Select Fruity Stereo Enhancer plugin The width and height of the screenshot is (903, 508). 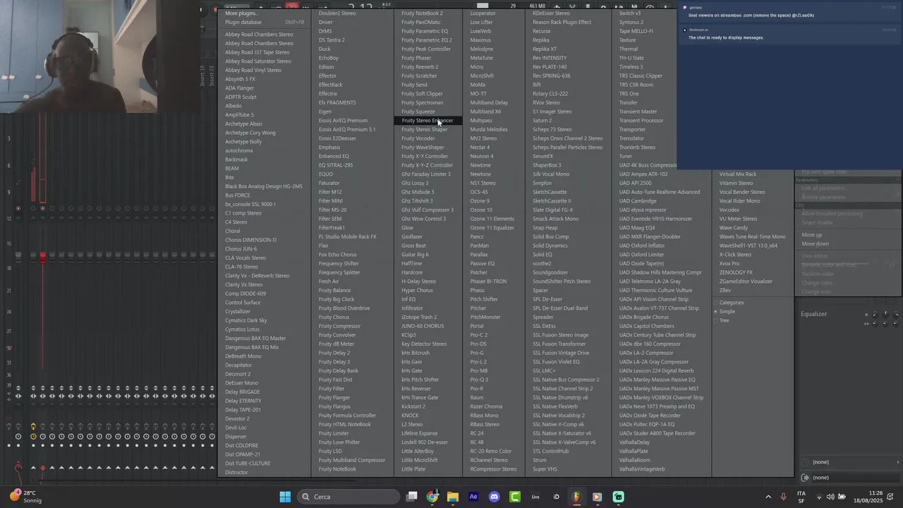428,121
